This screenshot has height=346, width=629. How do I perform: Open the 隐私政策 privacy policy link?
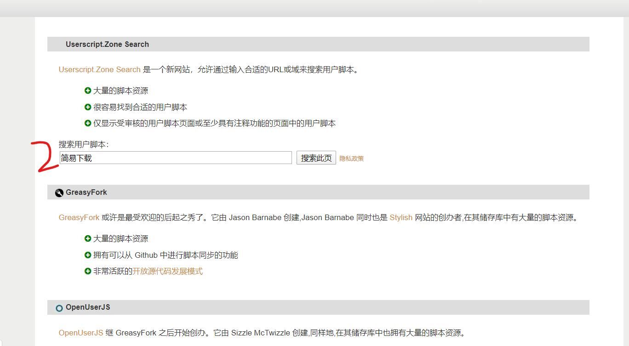coord(351,159)
